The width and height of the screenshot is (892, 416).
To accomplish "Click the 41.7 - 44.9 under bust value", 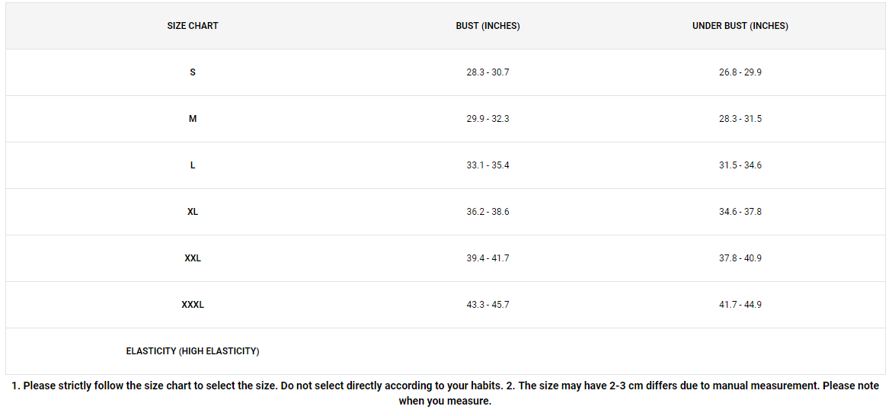I will [x=740, y=305].
